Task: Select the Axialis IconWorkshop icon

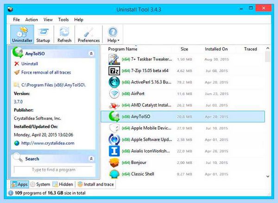Action: point(114,151)
